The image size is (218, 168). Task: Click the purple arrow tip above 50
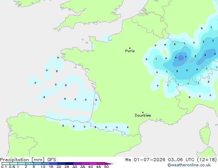click(109, 164)
